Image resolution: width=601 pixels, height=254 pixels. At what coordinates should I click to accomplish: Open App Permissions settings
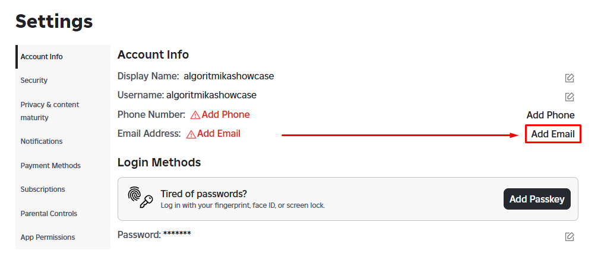[x=48, y=237]
